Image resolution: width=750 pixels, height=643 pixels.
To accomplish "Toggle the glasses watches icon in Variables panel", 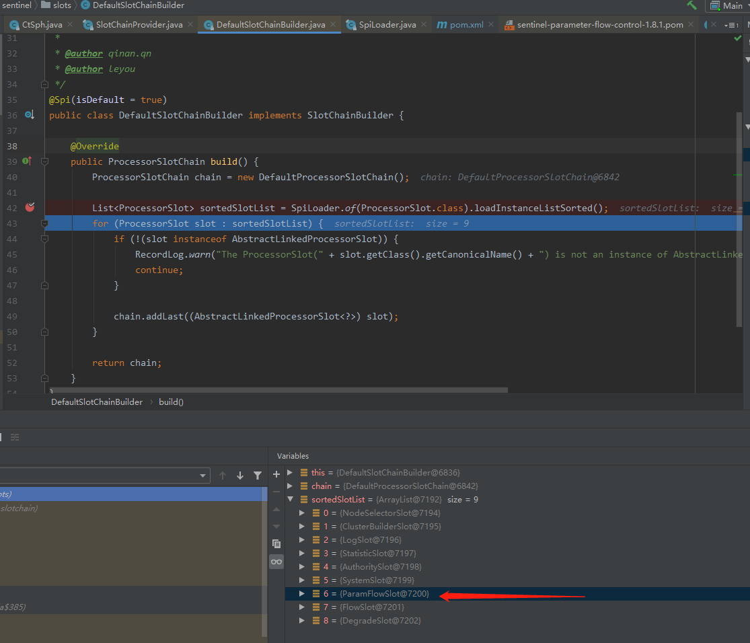I will (276, 562).
